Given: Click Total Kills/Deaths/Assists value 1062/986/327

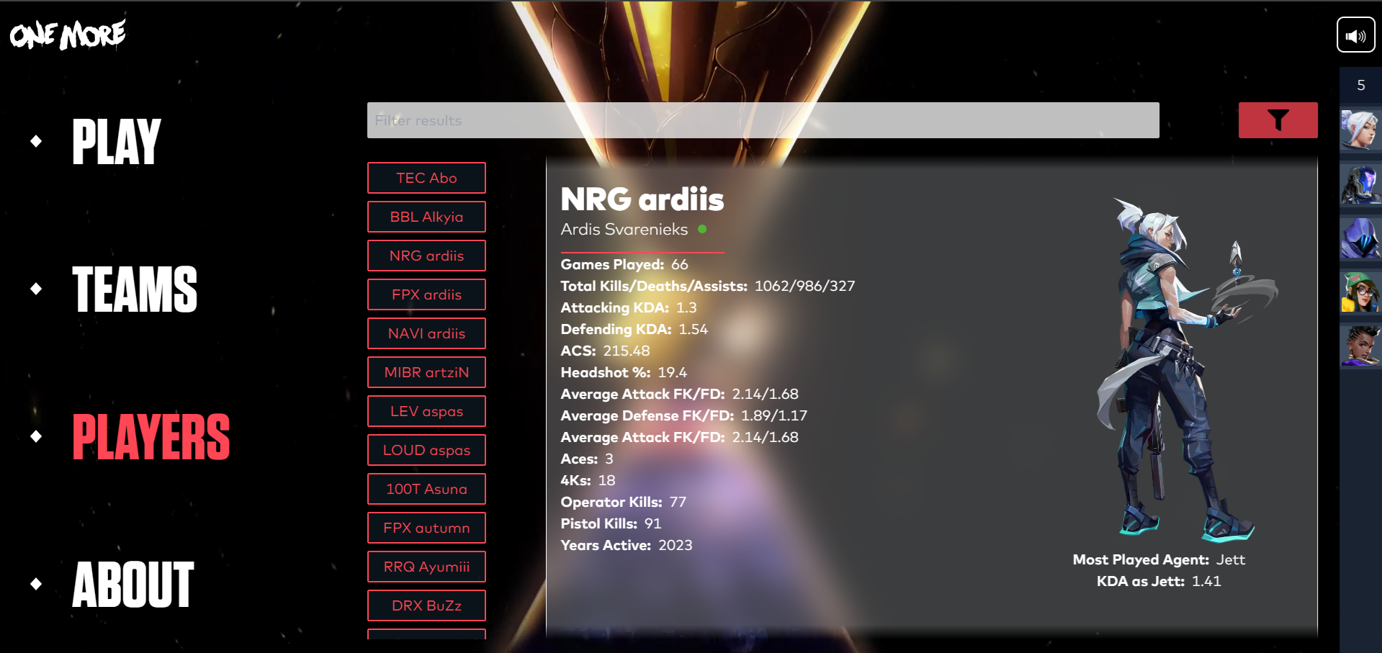Looking at the screenshot, I should point(804,286).
